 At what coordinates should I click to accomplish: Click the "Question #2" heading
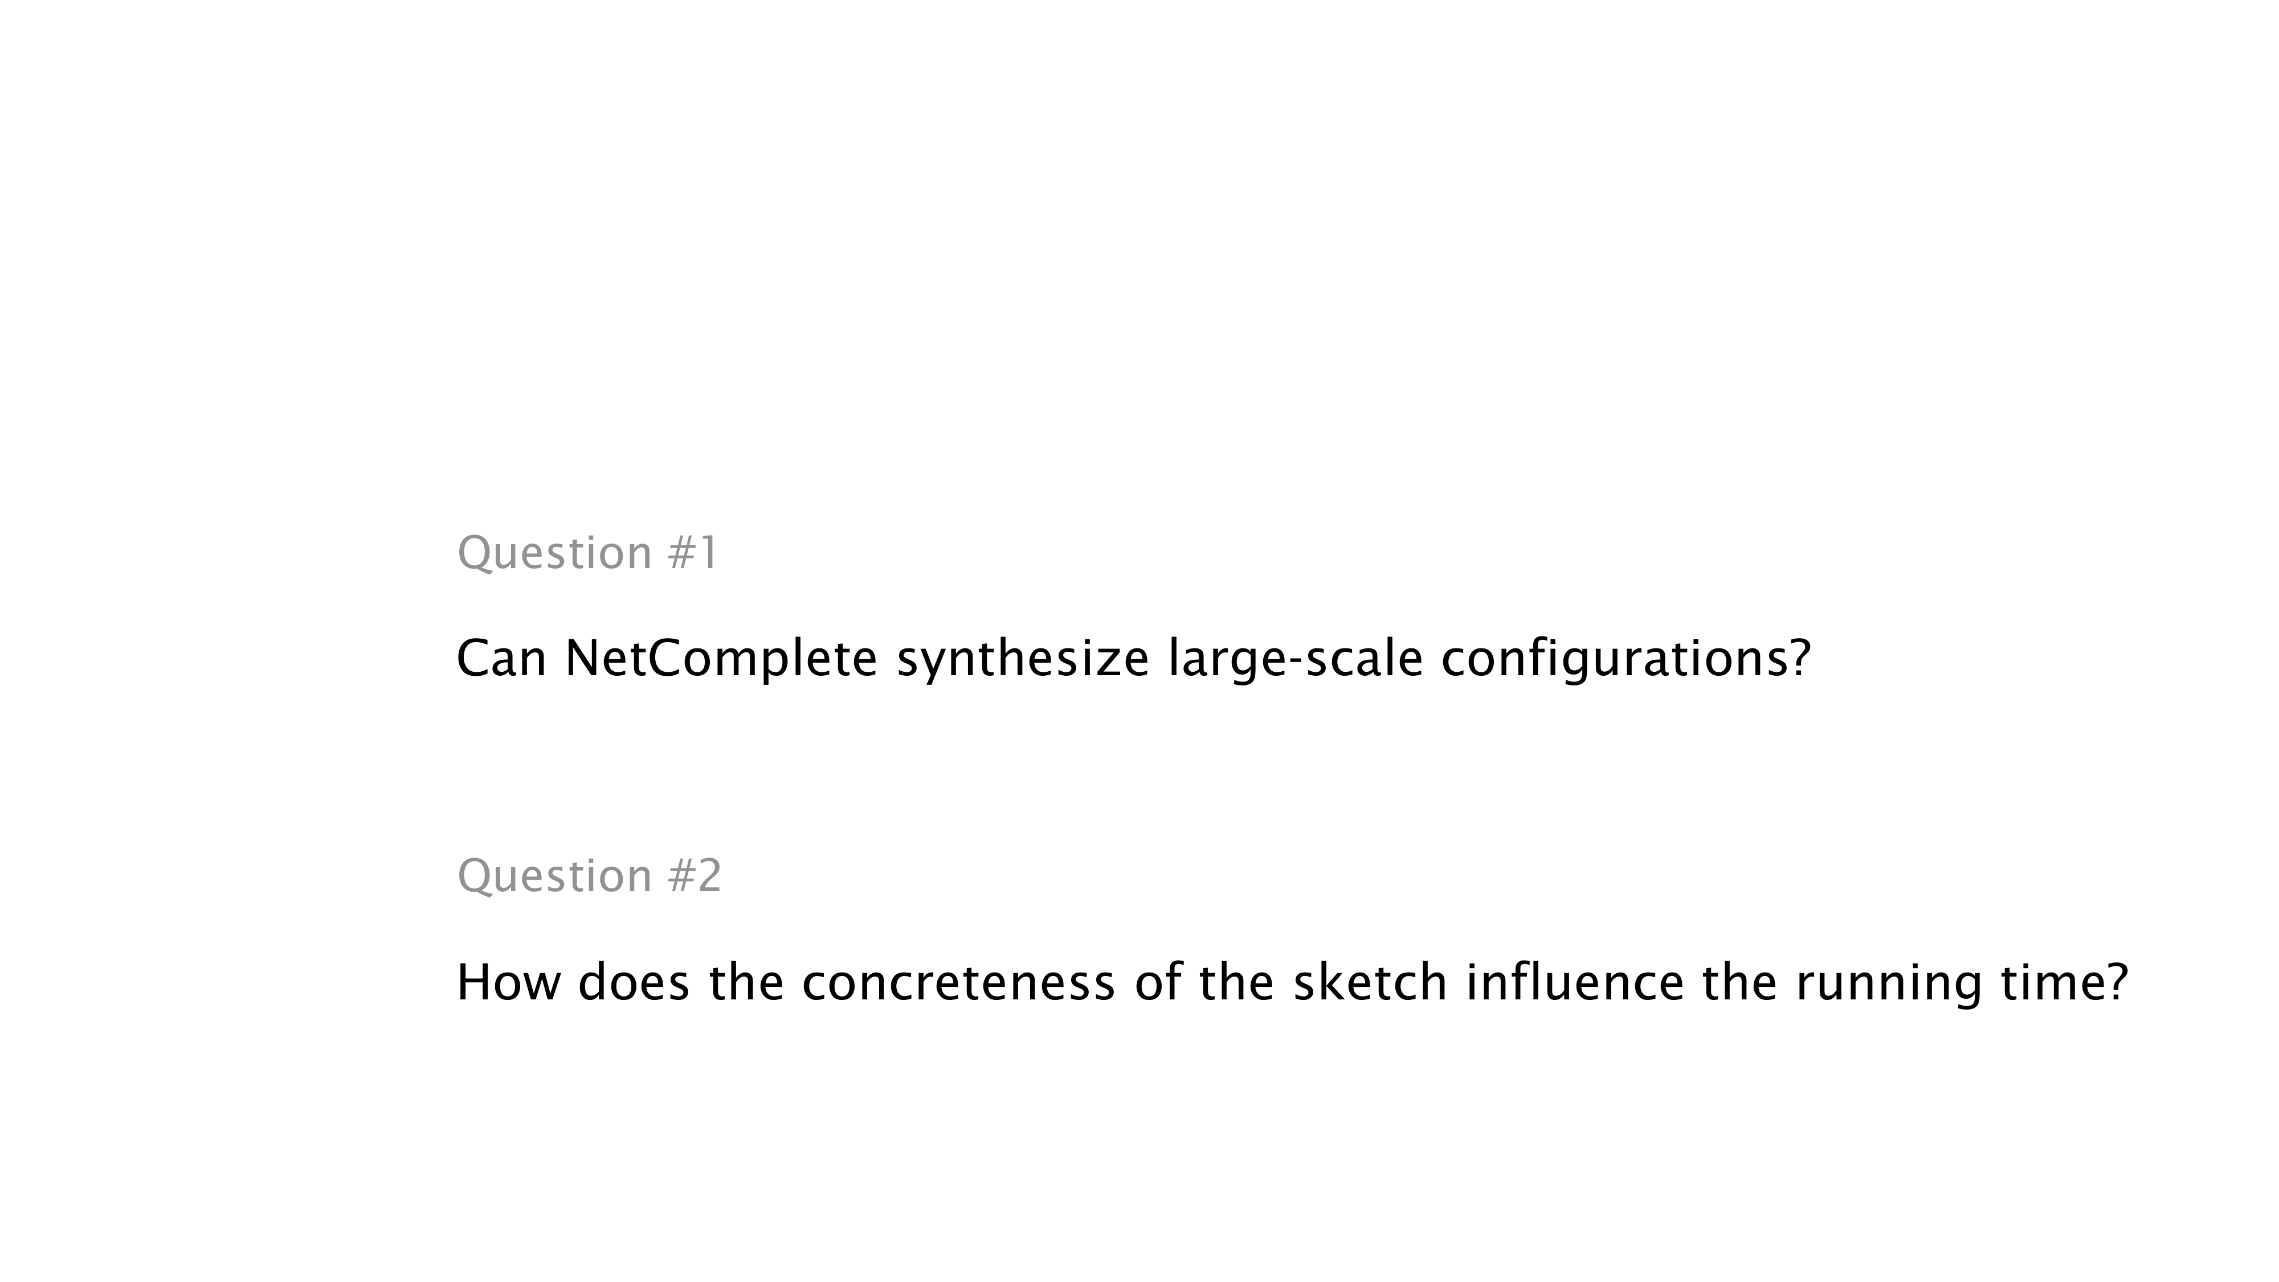(589, 876)
